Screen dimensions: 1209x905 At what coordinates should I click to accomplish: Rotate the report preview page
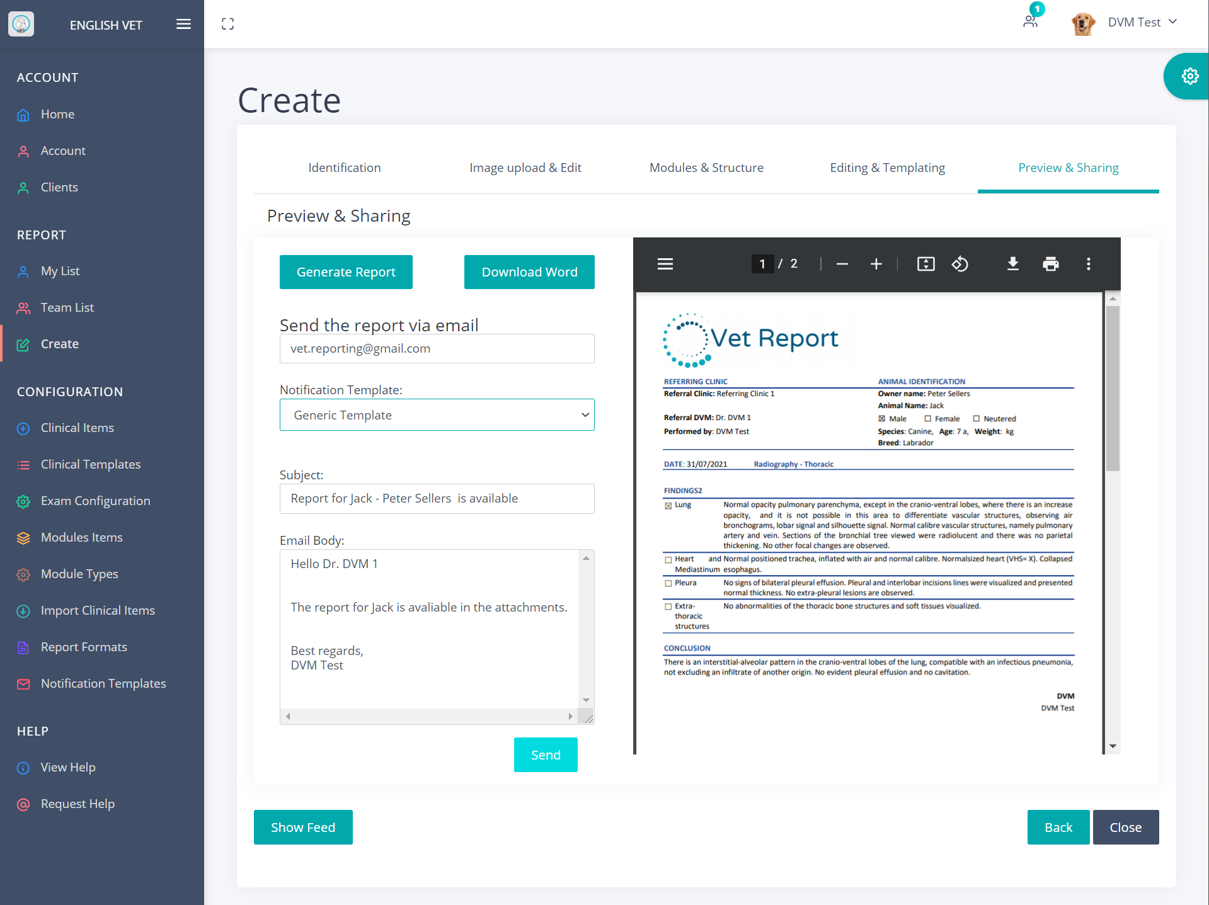point(960,264)
